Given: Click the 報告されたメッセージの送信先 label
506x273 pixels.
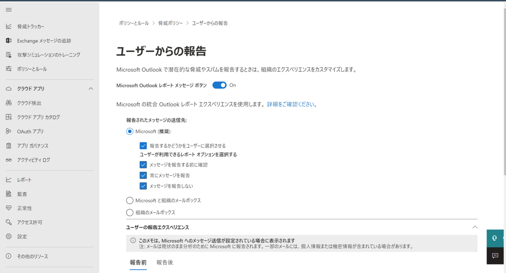Looking at the screenshot, I should point(156,120).
